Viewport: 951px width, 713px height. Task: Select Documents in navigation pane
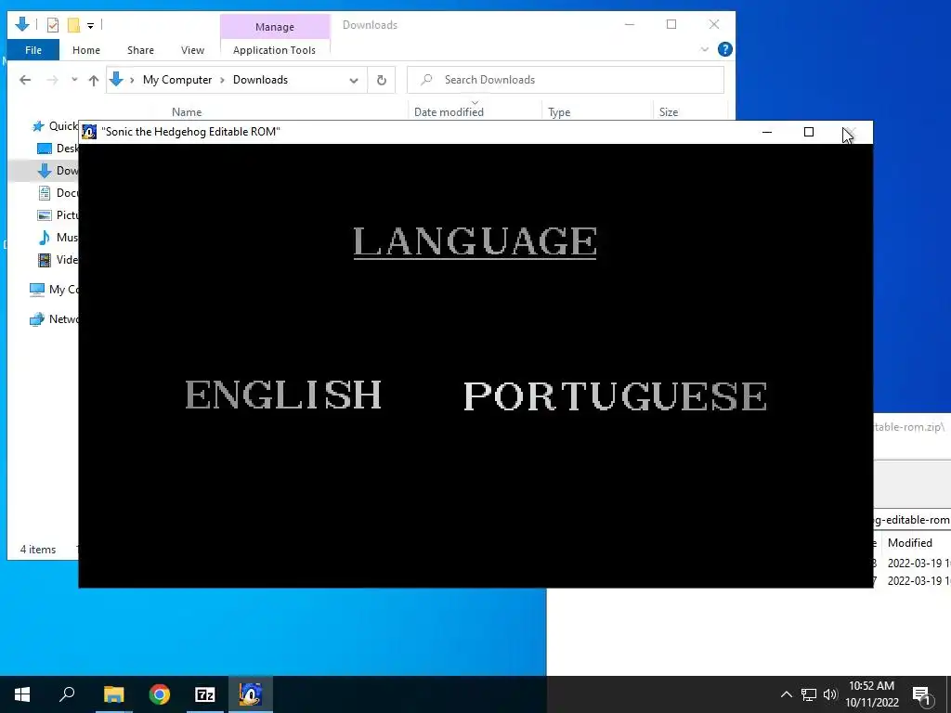pos(58,193)
